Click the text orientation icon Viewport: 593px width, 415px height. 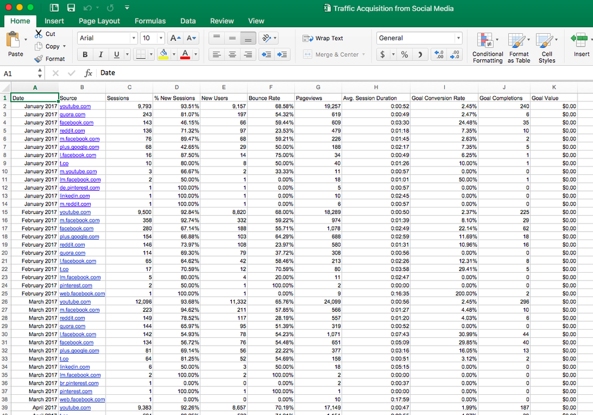pyautogui.click(x=266, y=38)
